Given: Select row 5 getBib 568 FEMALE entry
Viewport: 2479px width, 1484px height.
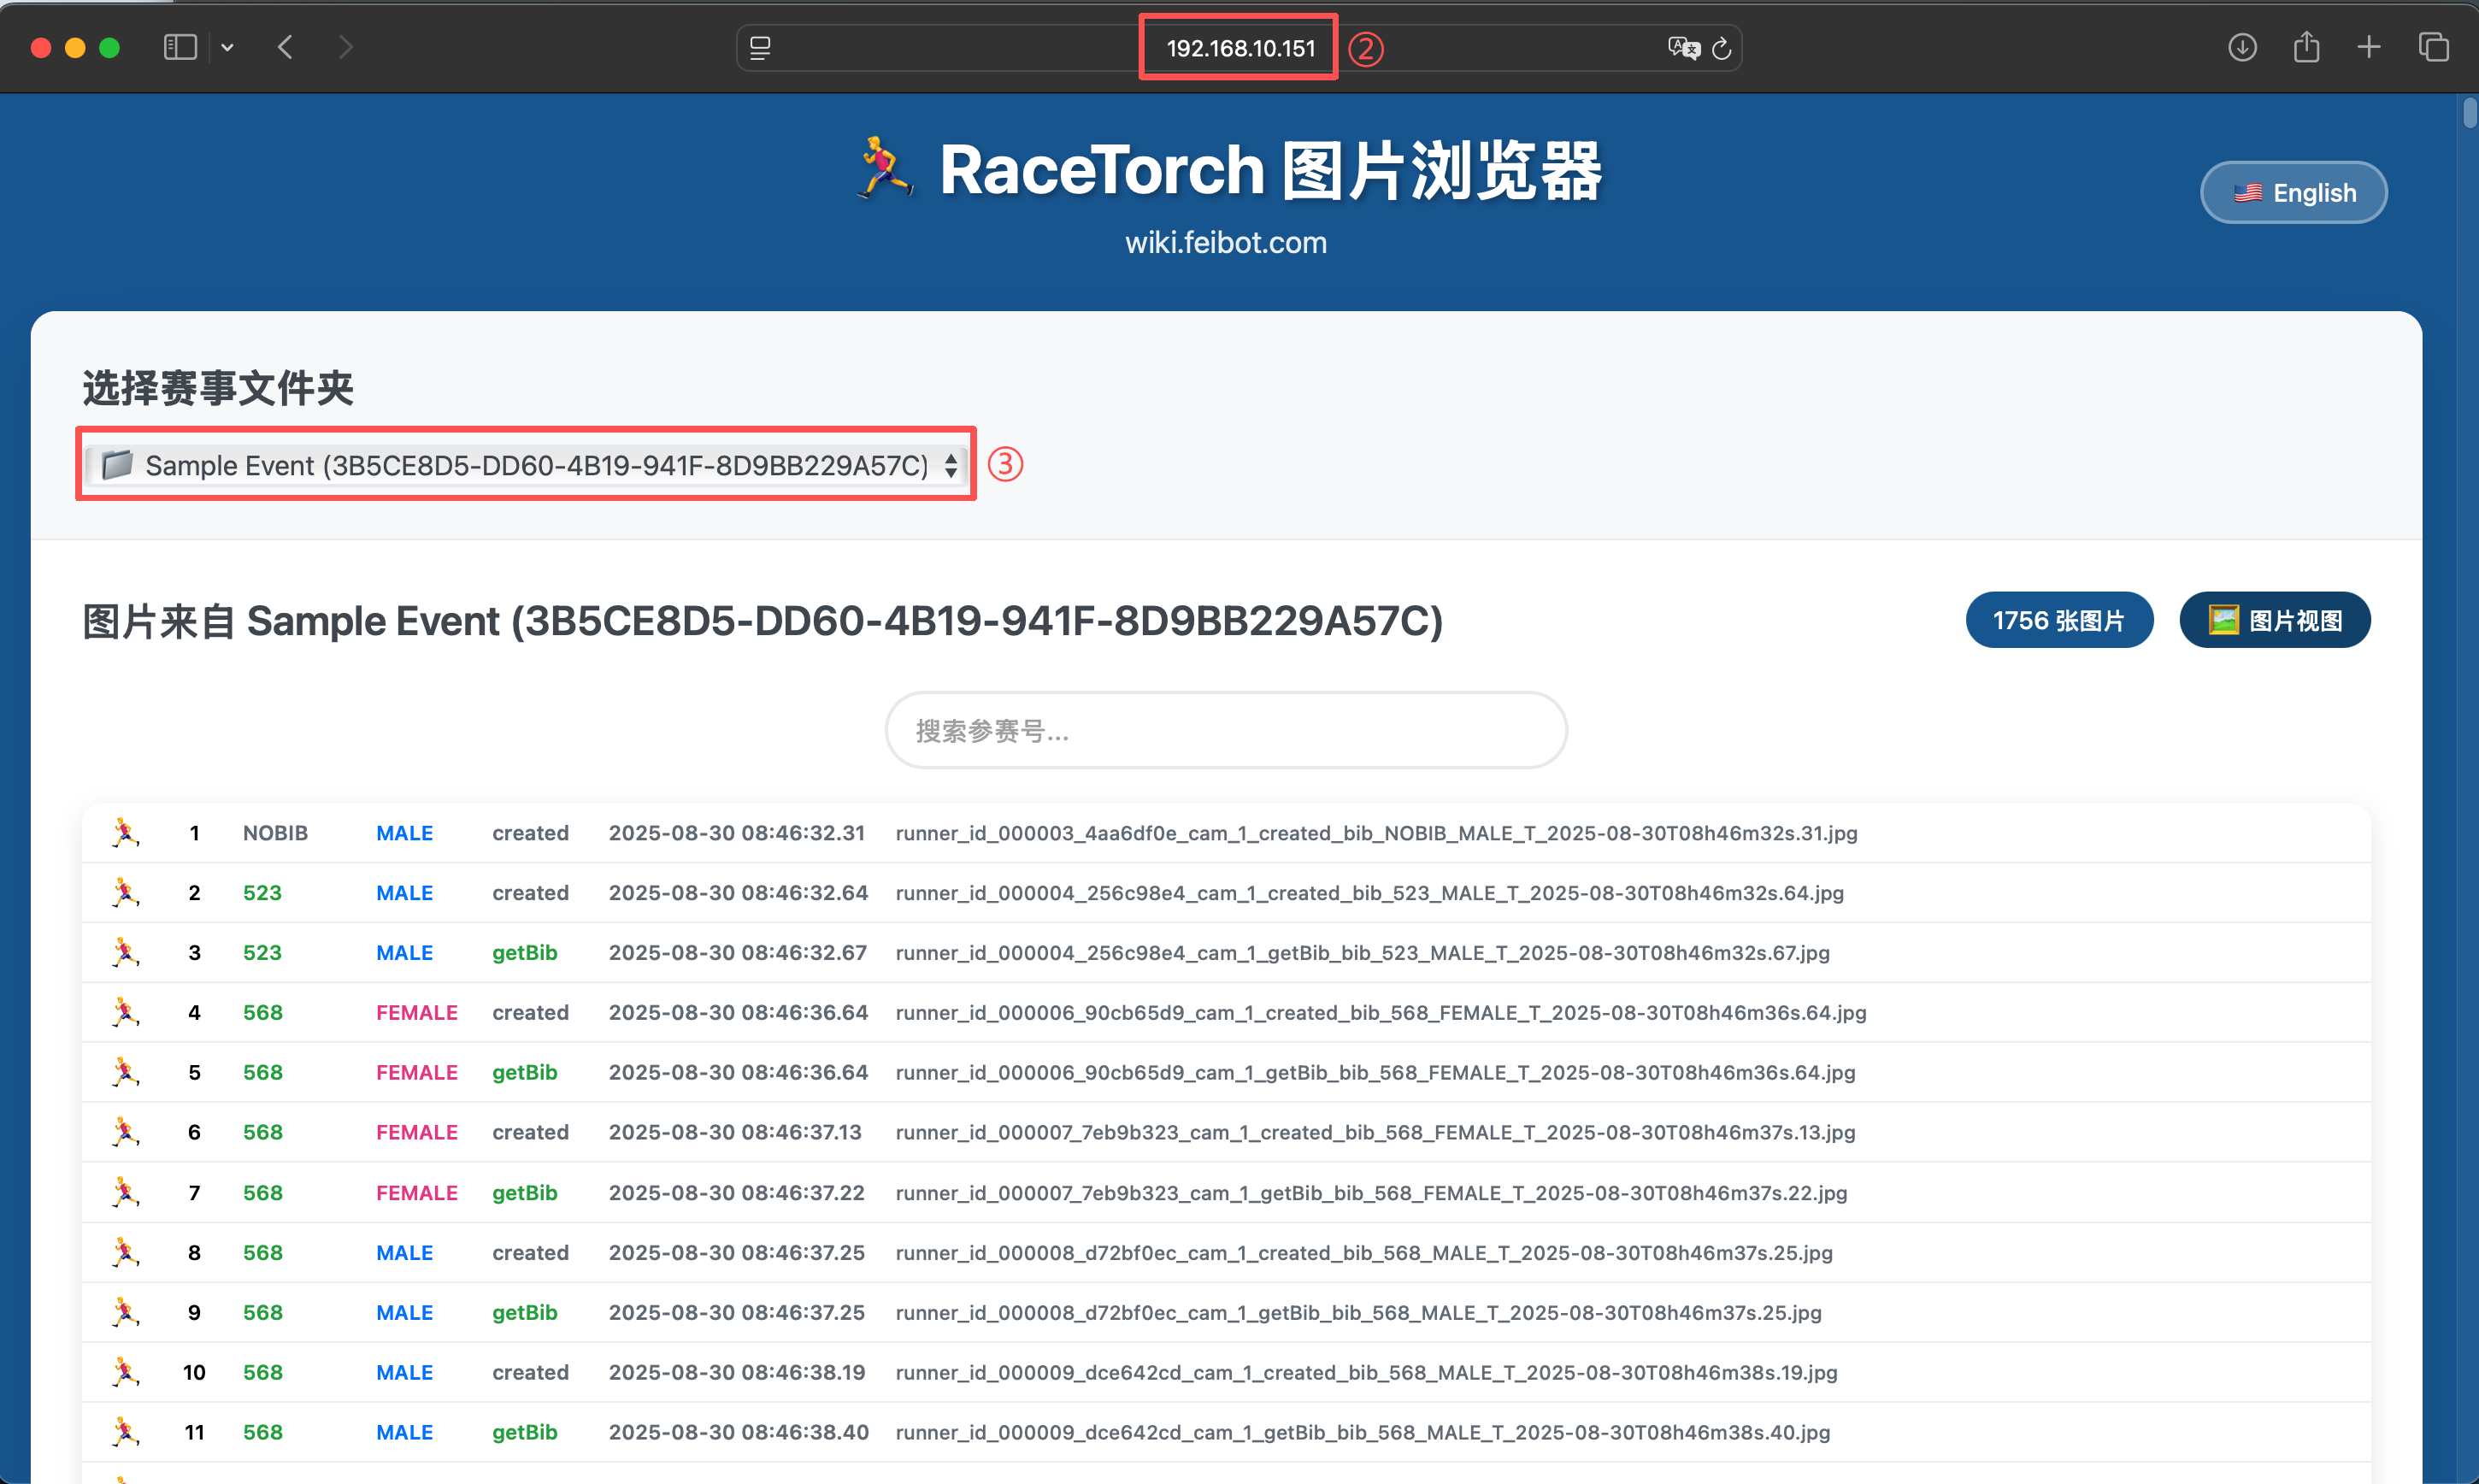Looking at the screenshot, I should pyautogui.click(x=1375, y=1072).
